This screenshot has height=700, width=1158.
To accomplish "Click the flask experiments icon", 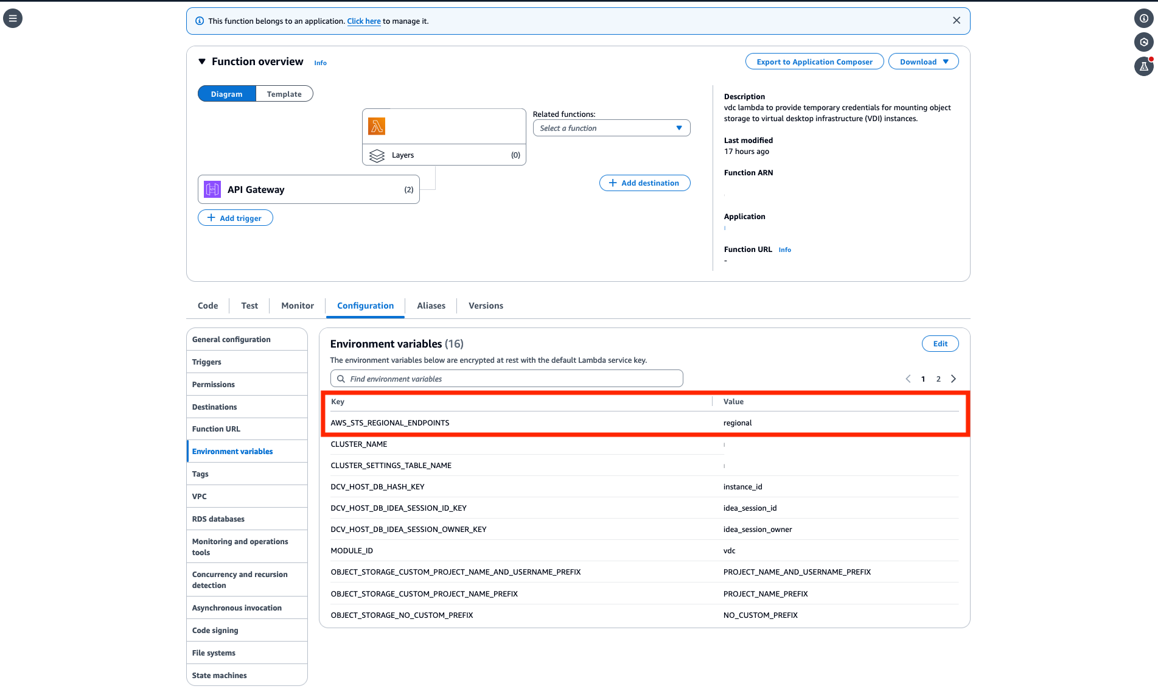I will click(x=1143, y=66).
